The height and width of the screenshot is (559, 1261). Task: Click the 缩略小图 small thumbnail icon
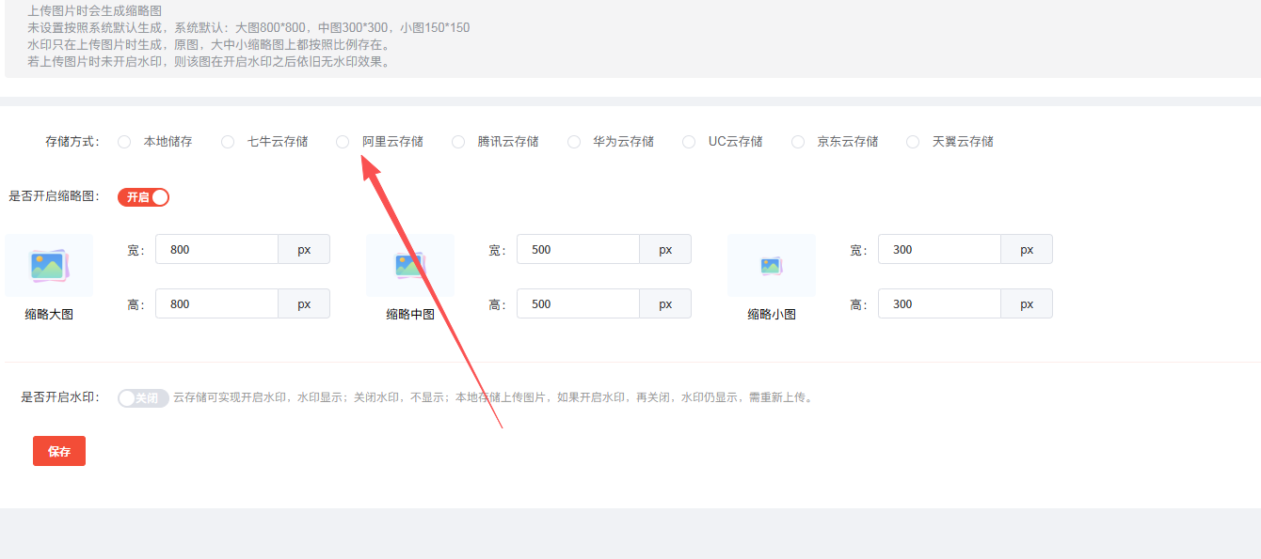point(772,266)
